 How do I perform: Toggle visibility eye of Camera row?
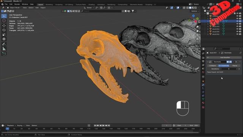[237, 16]
